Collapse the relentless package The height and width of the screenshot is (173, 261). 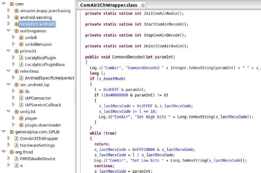[8, 71]
